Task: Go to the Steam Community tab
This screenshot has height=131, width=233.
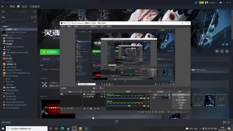Action: 24,6
